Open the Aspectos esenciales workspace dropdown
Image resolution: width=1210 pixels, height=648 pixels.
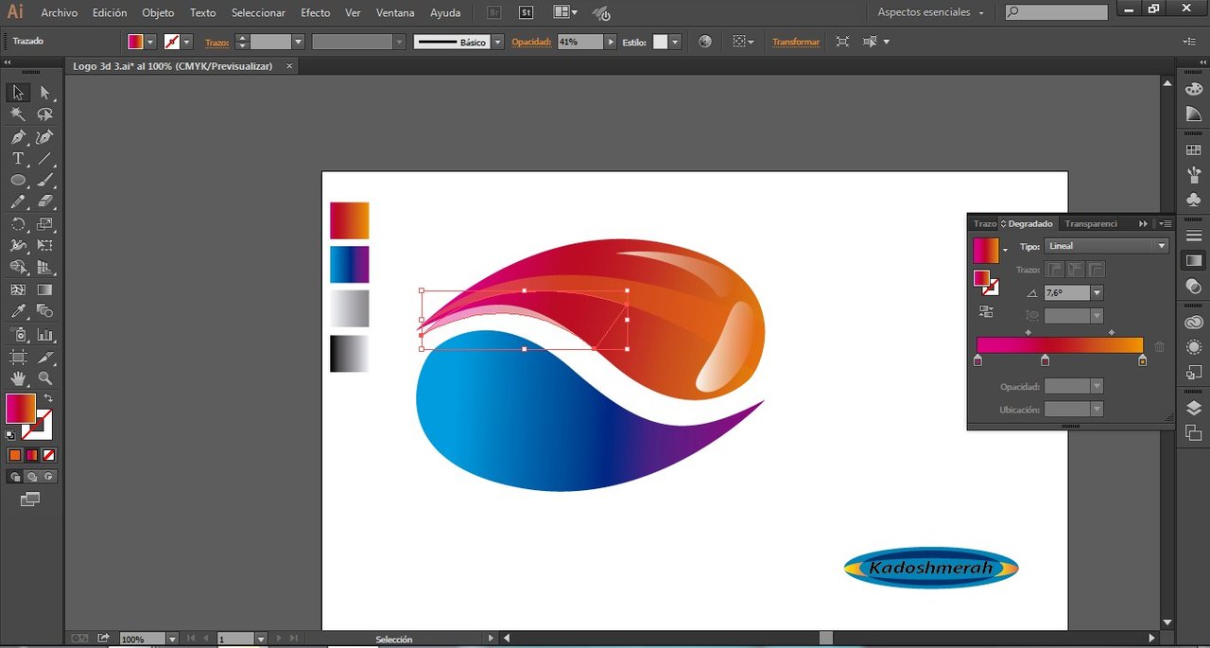931,13
